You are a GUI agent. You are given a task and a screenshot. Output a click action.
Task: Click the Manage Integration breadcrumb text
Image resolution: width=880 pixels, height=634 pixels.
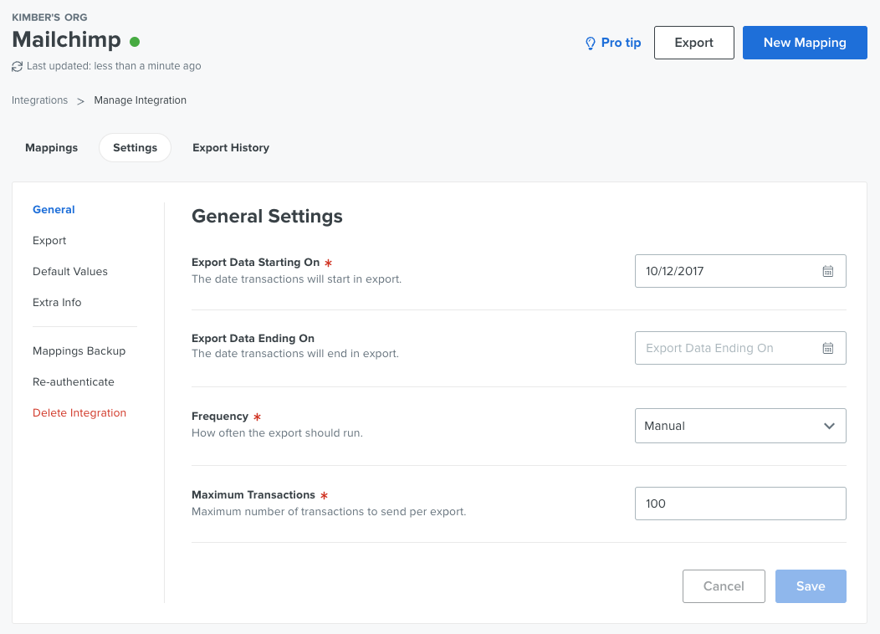click(141, 100)
